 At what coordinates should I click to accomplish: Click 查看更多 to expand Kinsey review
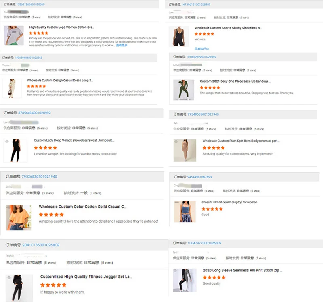[122, 46]
